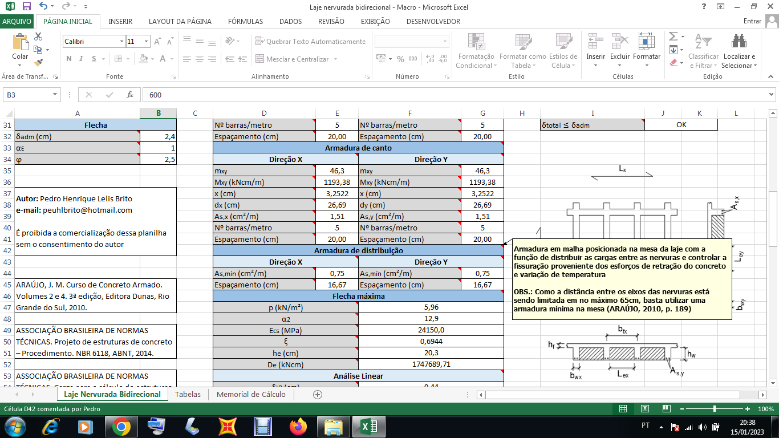Image resolution: width=779 pixels, height=438 pixels.
Task: Expand the Name Box dropdown arrow
Action: point(55,95)
